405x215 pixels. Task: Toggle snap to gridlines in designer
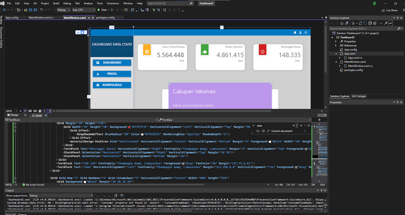coord(35,111)
